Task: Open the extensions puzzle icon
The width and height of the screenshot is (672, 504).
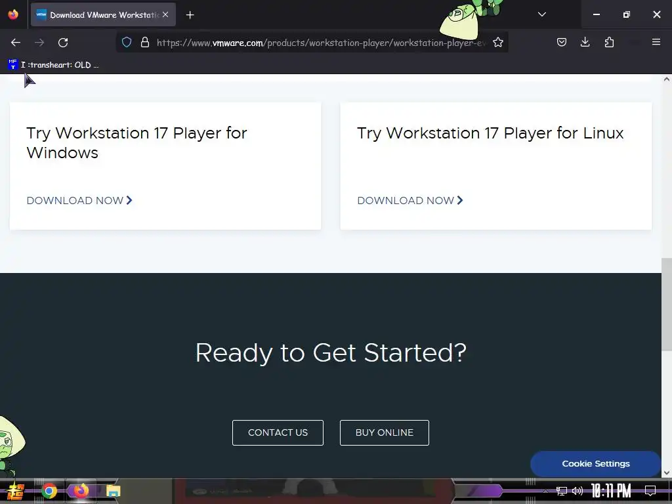Action: 609,42
